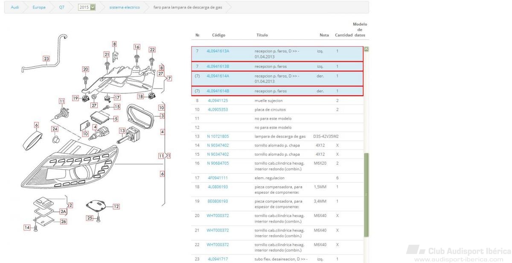Select callout 18 in the diagram

click(140, 97)
